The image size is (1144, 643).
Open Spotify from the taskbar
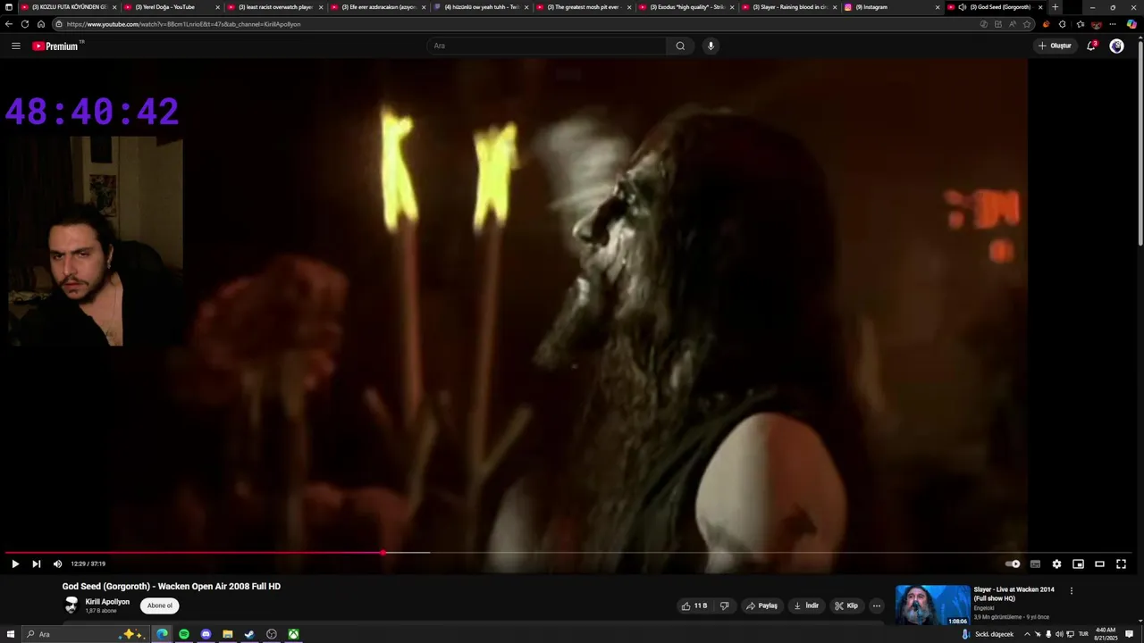pyautogui.click(x=184, y=634)
